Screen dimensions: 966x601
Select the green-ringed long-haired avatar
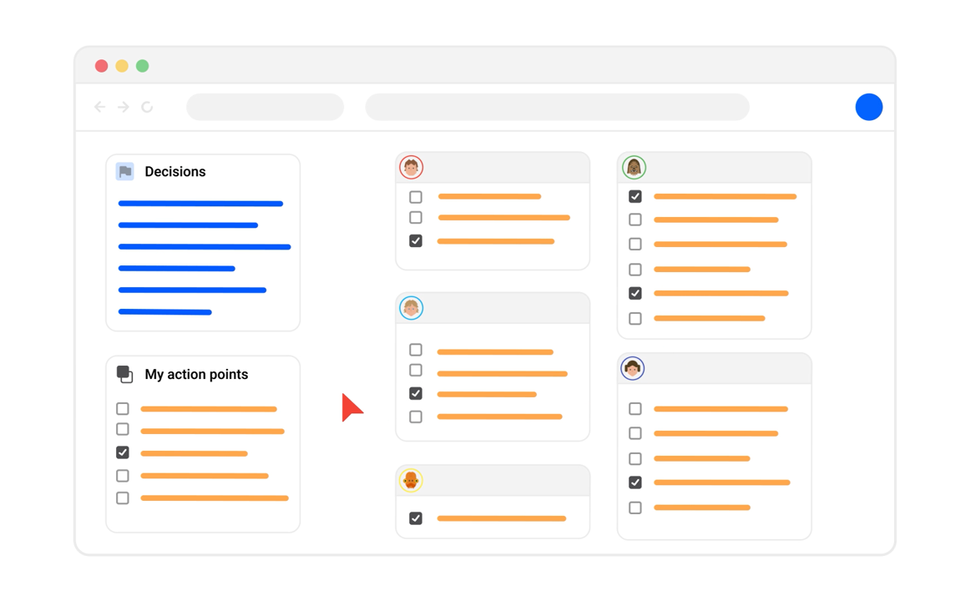coord(634,168)
